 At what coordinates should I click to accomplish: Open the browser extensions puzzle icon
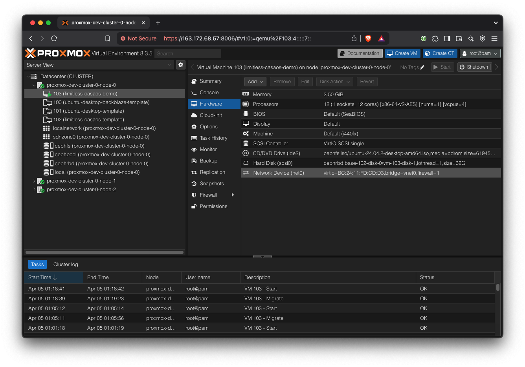[x=435, y=38]
